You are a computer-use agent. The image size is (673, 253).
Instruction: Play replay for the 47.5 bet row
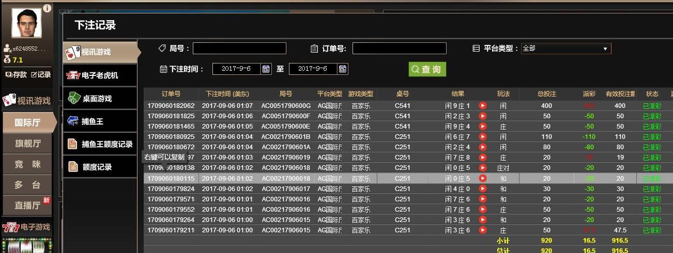(x=483, y=230)
